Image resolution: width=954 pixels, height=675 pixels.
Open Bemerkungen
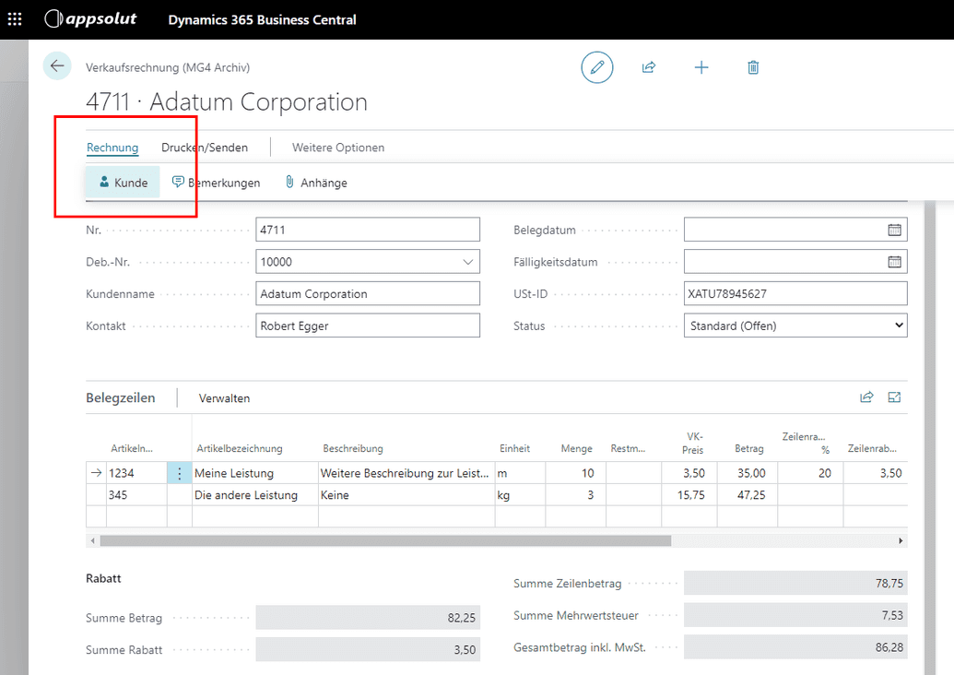[x=217, y=183]
